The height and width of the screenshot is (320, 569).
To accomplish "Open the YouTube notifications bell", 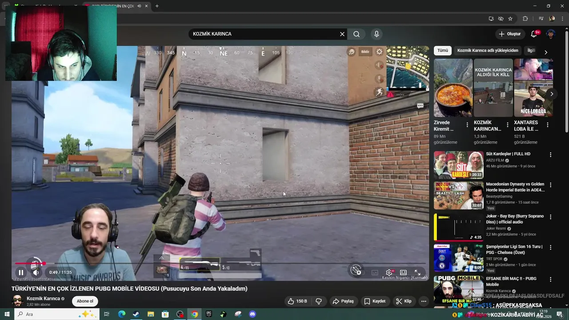I will (534, 34).
